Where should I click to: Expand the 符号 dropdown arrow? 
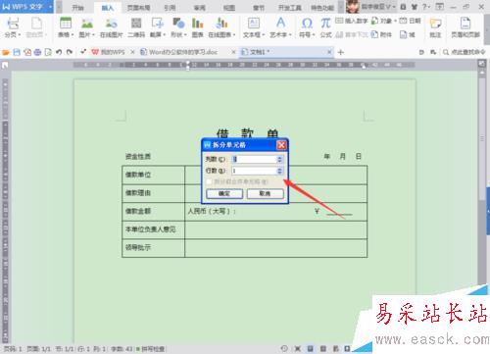tap(314, 34)
